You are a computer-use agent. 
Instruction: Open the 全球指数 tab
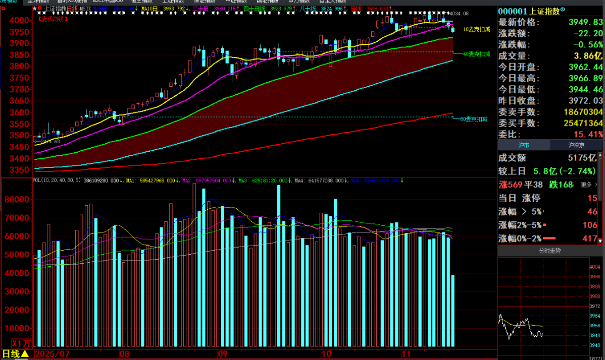click(38, 2)
